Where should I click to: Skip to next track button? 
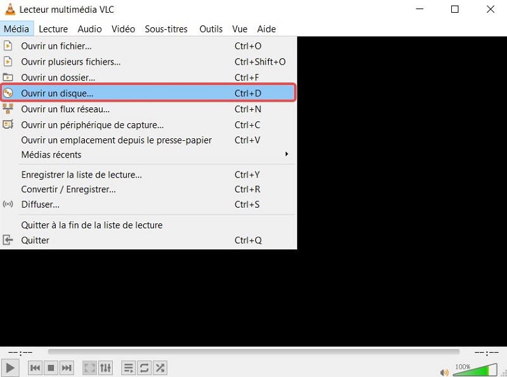(x=67, y=368)
